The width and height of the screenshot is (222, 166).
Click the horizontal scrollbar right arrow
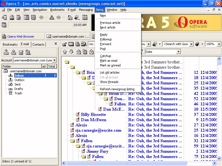[x=214, y=163]
